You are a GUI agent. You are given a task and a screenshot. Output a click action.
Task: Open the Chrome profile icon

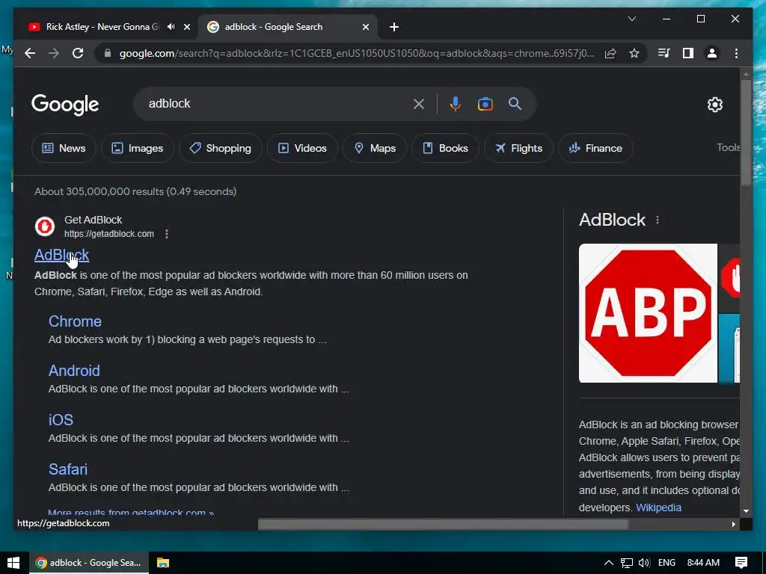point(712,53)
